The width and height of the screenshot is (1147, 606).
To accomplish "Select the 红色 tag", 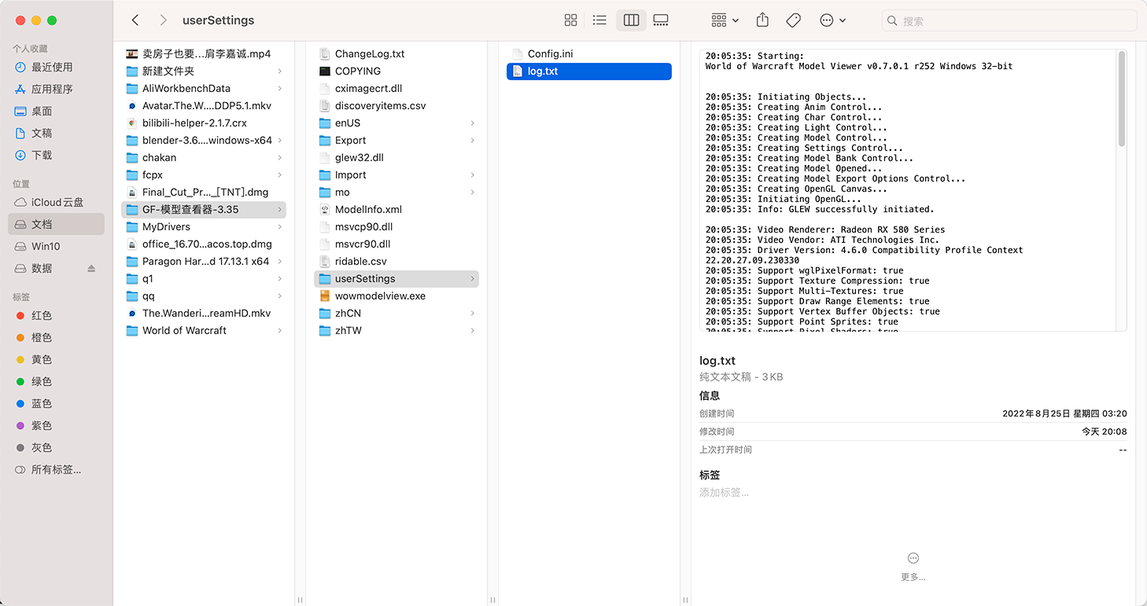I will click(42, 316).
